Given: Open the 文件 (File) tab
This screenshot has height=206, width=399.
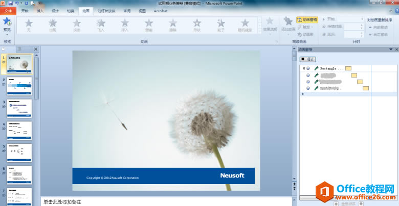Looking at the screenshot, I should coord(8,11).
